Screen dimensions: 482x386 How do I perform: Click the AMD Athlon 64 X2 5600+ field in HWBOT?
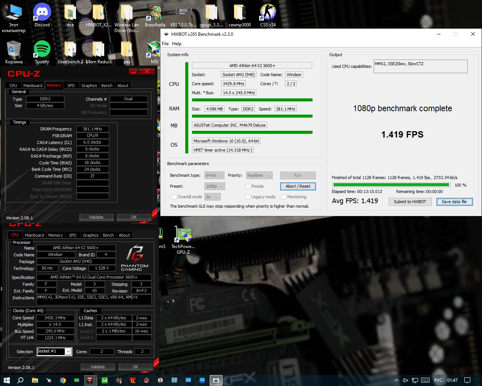click(252, 66)
